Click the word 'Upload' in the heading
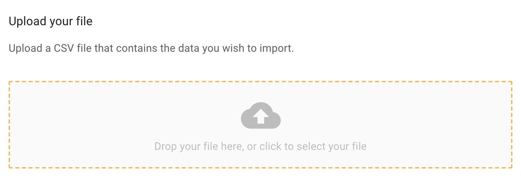Image resolution: width=521 pixels, height=193 pixels. pos(28,21)
